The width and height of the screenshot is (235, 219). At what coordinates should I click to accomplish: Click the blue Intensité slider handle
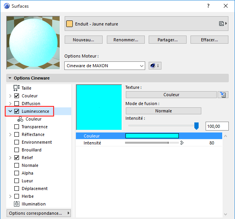[x=196, y=126]
